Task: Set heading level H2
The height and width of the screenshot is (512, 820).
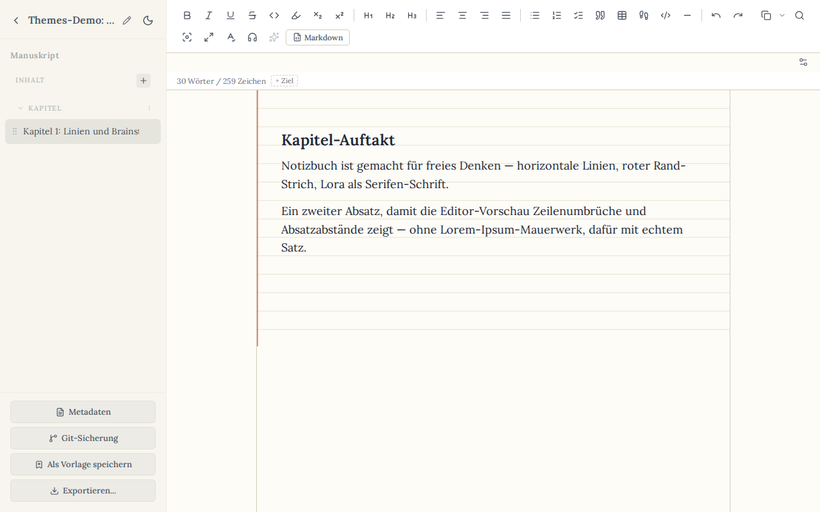Action: [x=390, y=15]
